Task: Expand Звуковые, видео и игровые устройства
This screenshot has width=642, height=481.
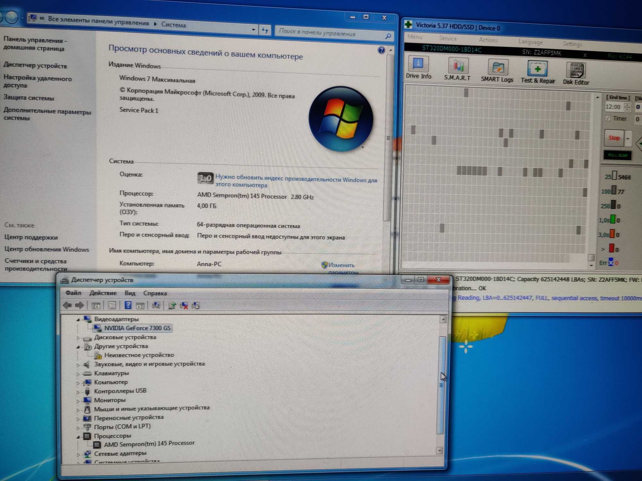Action: (78, 365)
